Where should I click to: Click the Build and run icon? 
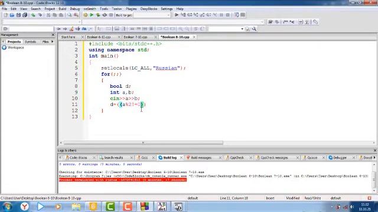98,15
